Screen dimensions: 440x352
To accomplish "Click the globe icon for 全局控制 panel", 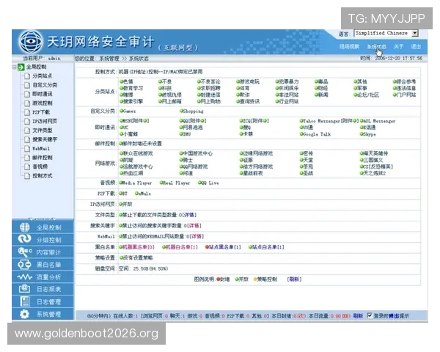I will pyautogui.click(x=24, y=227).
